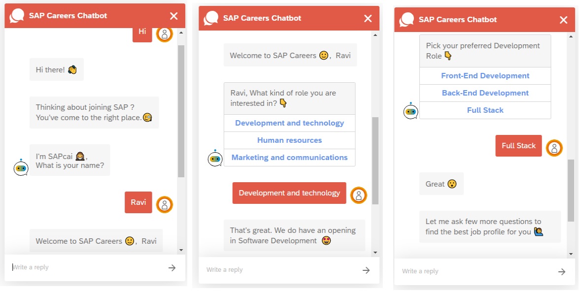580x292 pixels.
Task: Select the "Human resources" role option
Action: (x=289, y=140)
